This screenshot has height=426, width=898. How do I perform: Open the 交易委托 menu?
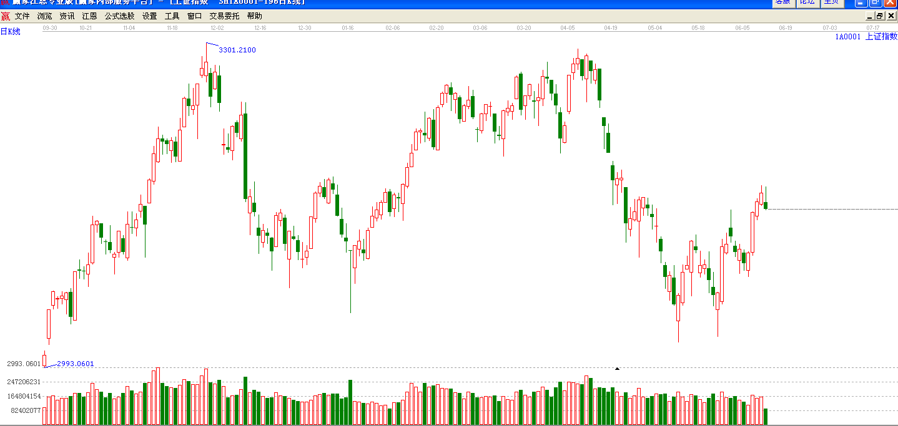pyautogui.click(x=224, y=16)
